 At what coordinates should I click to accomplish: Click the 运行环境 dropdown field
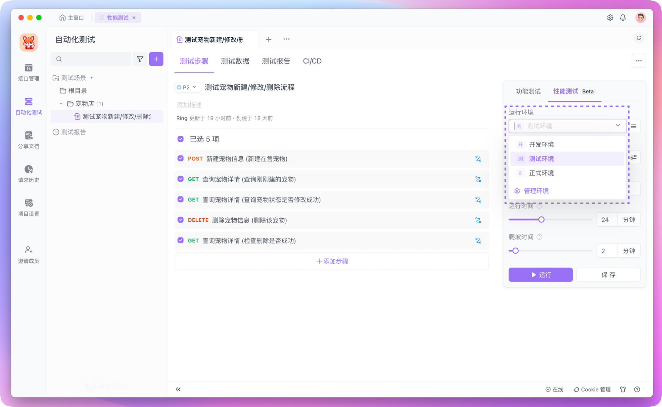[567, 126]
